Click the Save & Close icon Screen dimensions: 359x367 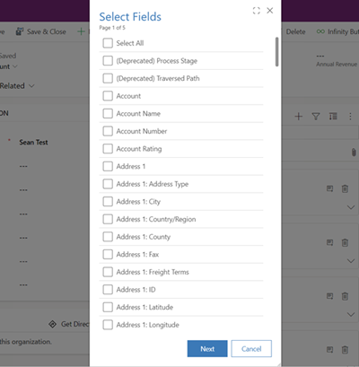20,31
